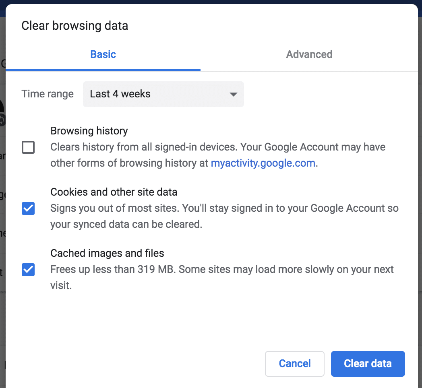Image resolution: width=422 pixels, height=388 pixels.
Task: Select the Basic tab
Action: 103,54
